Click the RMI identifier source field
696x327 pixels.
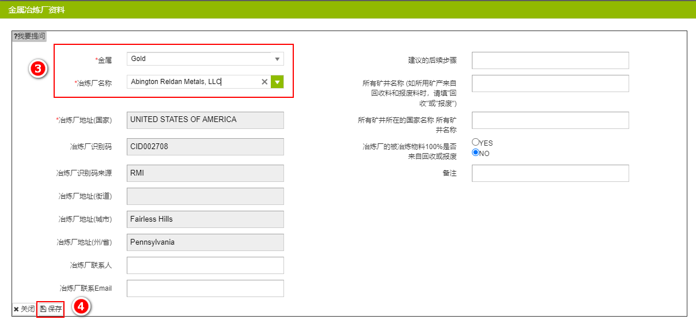[205, 173]
